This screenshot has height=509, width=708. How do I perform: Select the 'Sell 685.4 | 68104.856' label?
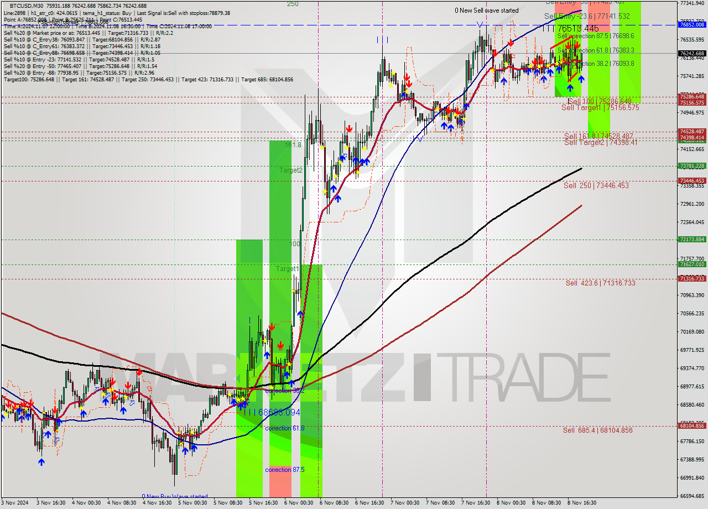pyautogui.click(x=598, y=430)
